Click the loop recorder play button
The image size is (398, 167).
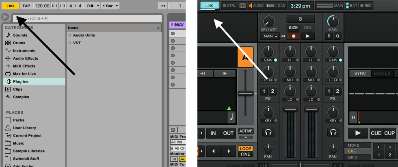click(308, 36)
